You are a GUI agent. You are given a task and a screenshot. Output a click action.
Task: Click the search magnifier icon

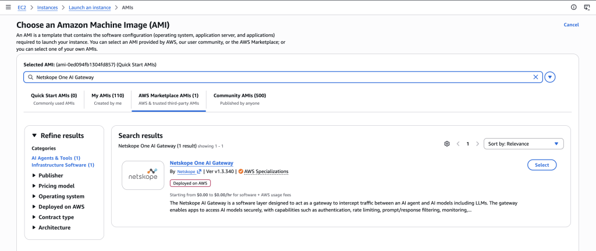tap(31, 77)
